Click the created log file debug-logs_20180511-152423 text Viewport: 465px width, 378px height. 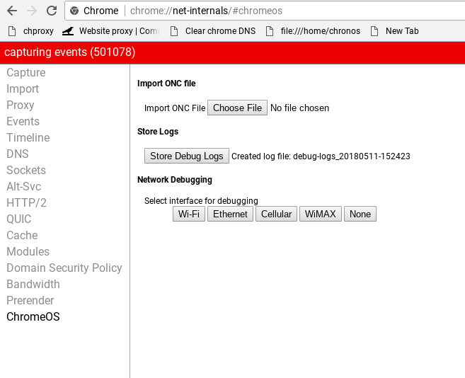tap(321, 156)
